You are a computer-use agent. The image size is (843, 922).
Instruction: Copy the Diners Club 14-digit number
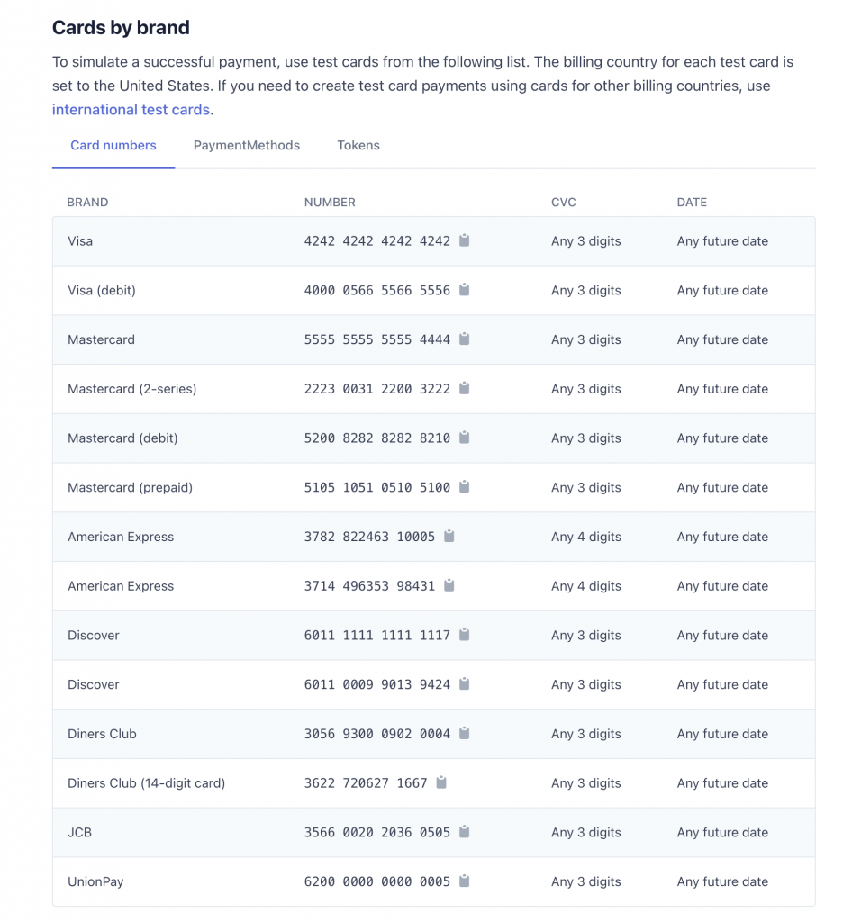(x=441, y=782)
